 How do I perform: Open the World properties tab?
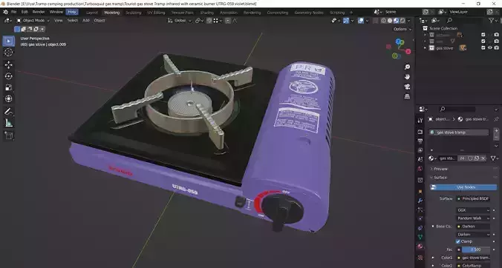(420, 169)
